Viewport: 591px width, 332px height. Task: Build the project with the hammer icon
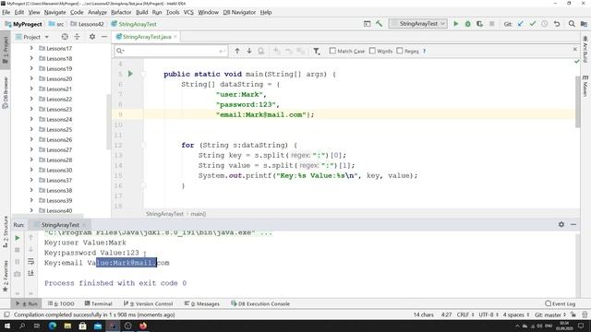tap(380, 24)
